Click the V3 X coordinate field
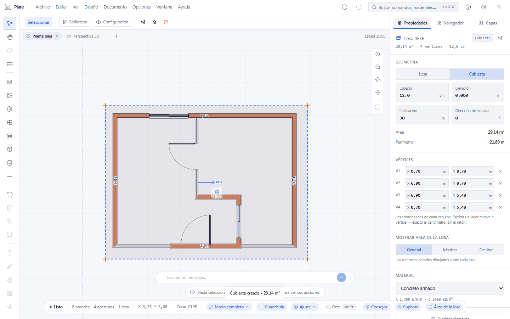This screenshot has height=319, width=510. pyautogui.click(x=427, y=195)
